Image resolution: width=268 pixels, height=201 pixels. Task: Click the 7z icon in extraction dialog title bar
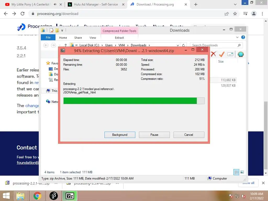pyautogui.click(x=63, y=51)
